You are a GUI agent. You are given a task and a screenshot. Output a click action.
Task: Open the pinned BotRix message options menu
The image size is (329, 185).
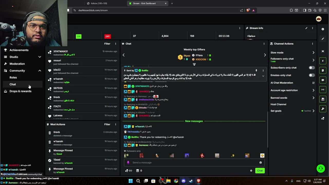pyautogui.click(x=263, y=70)
